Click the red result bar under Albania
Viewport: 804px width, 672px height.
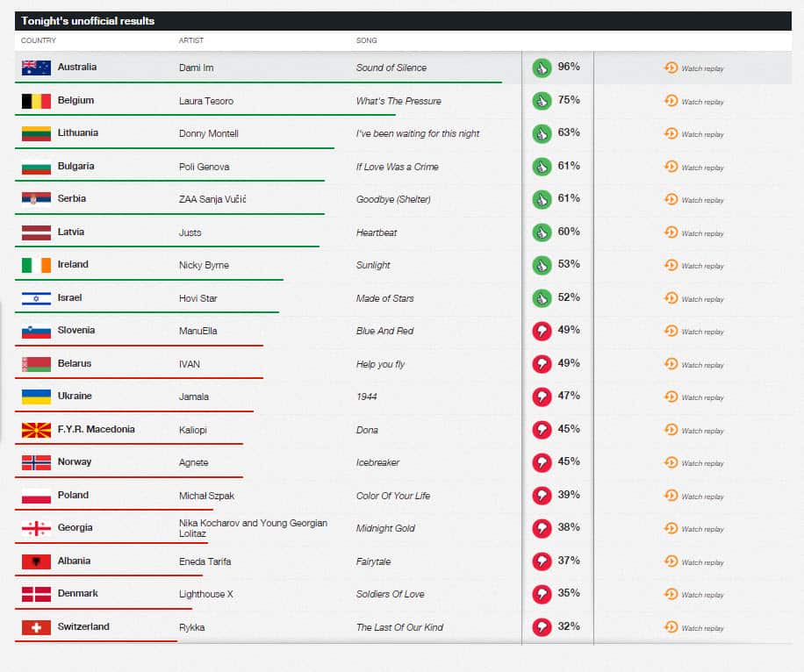[x=109, y=575]
